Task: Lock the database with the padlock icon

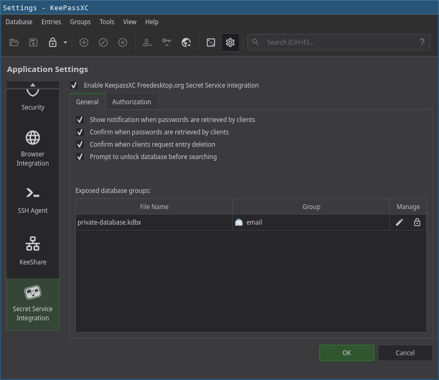Action: 53,42
